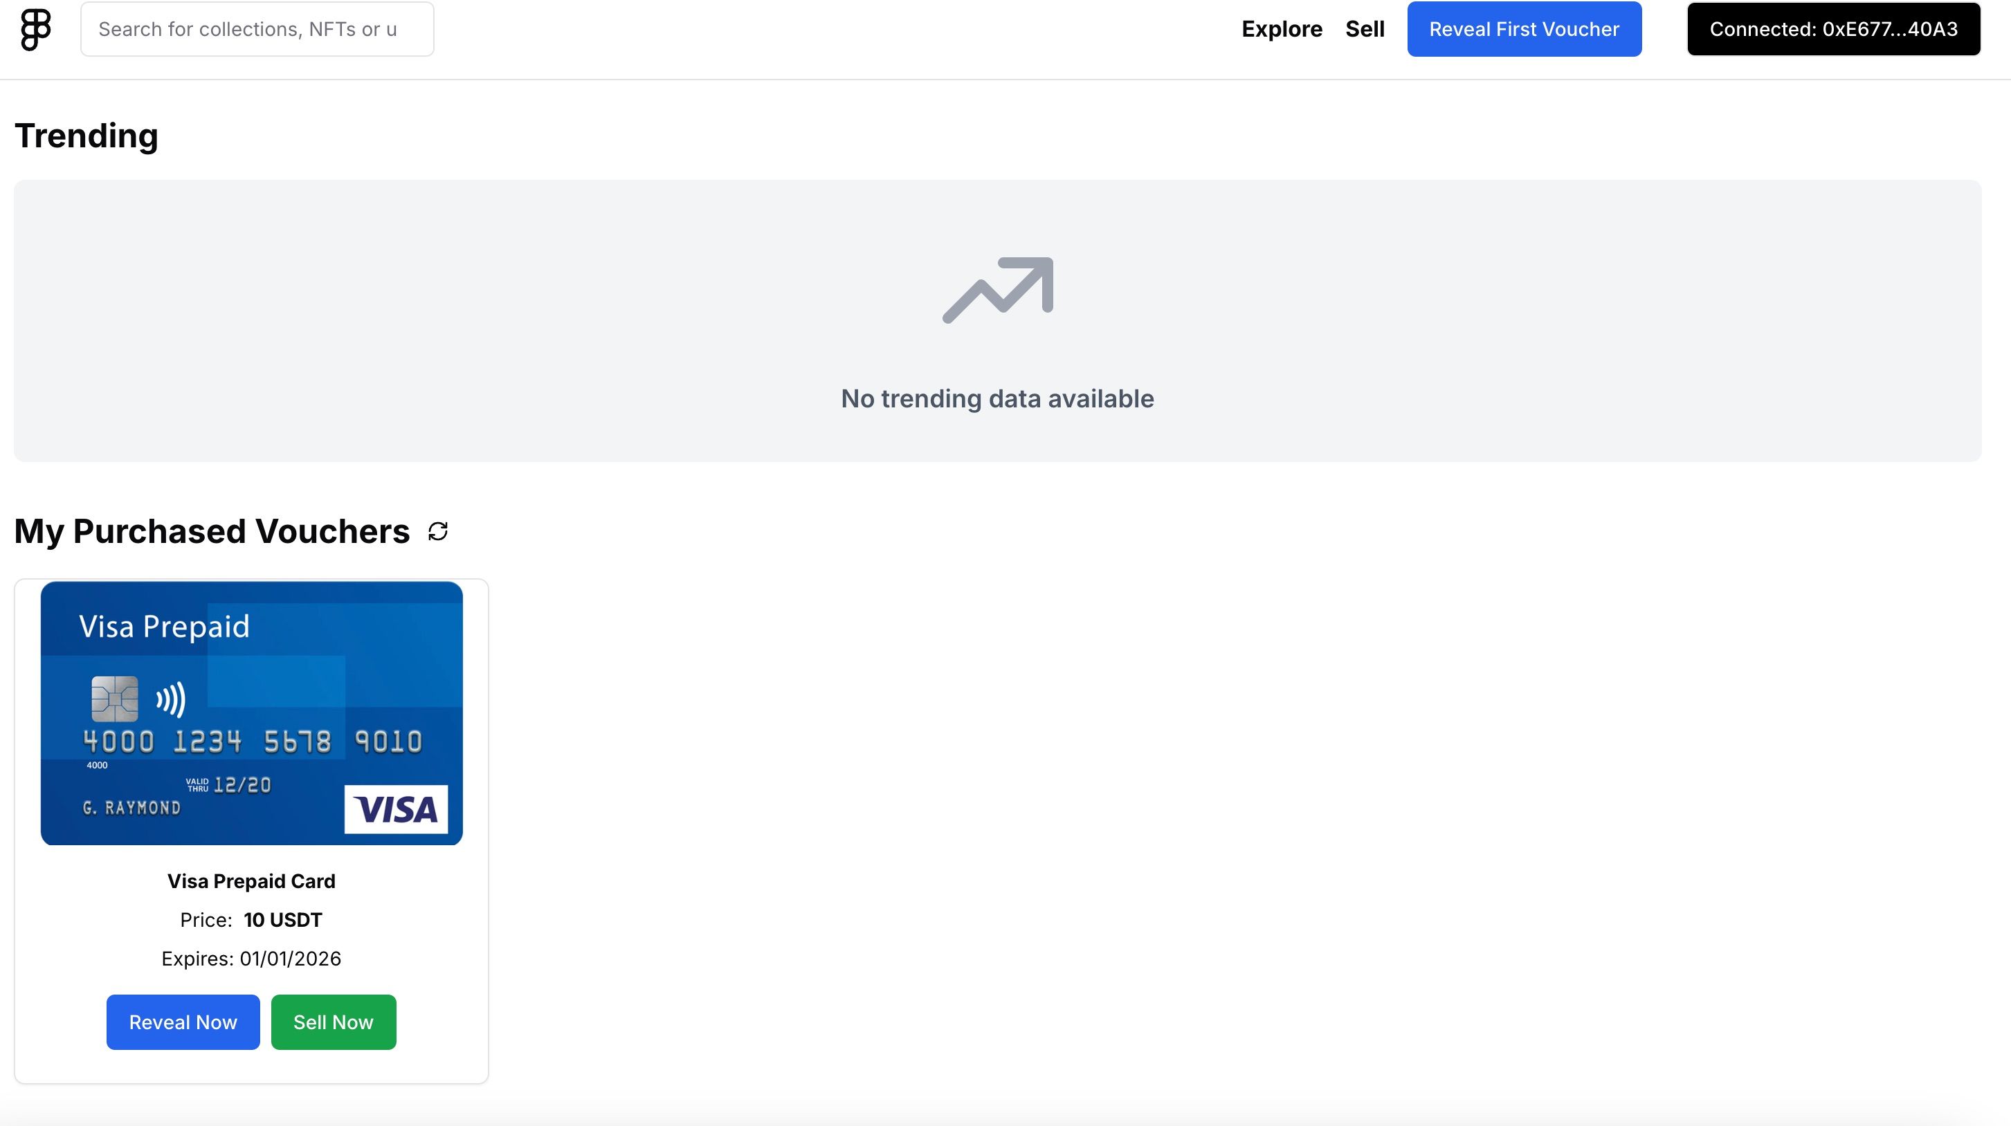Open the Visa Prepaid card image

pos(251,713)
